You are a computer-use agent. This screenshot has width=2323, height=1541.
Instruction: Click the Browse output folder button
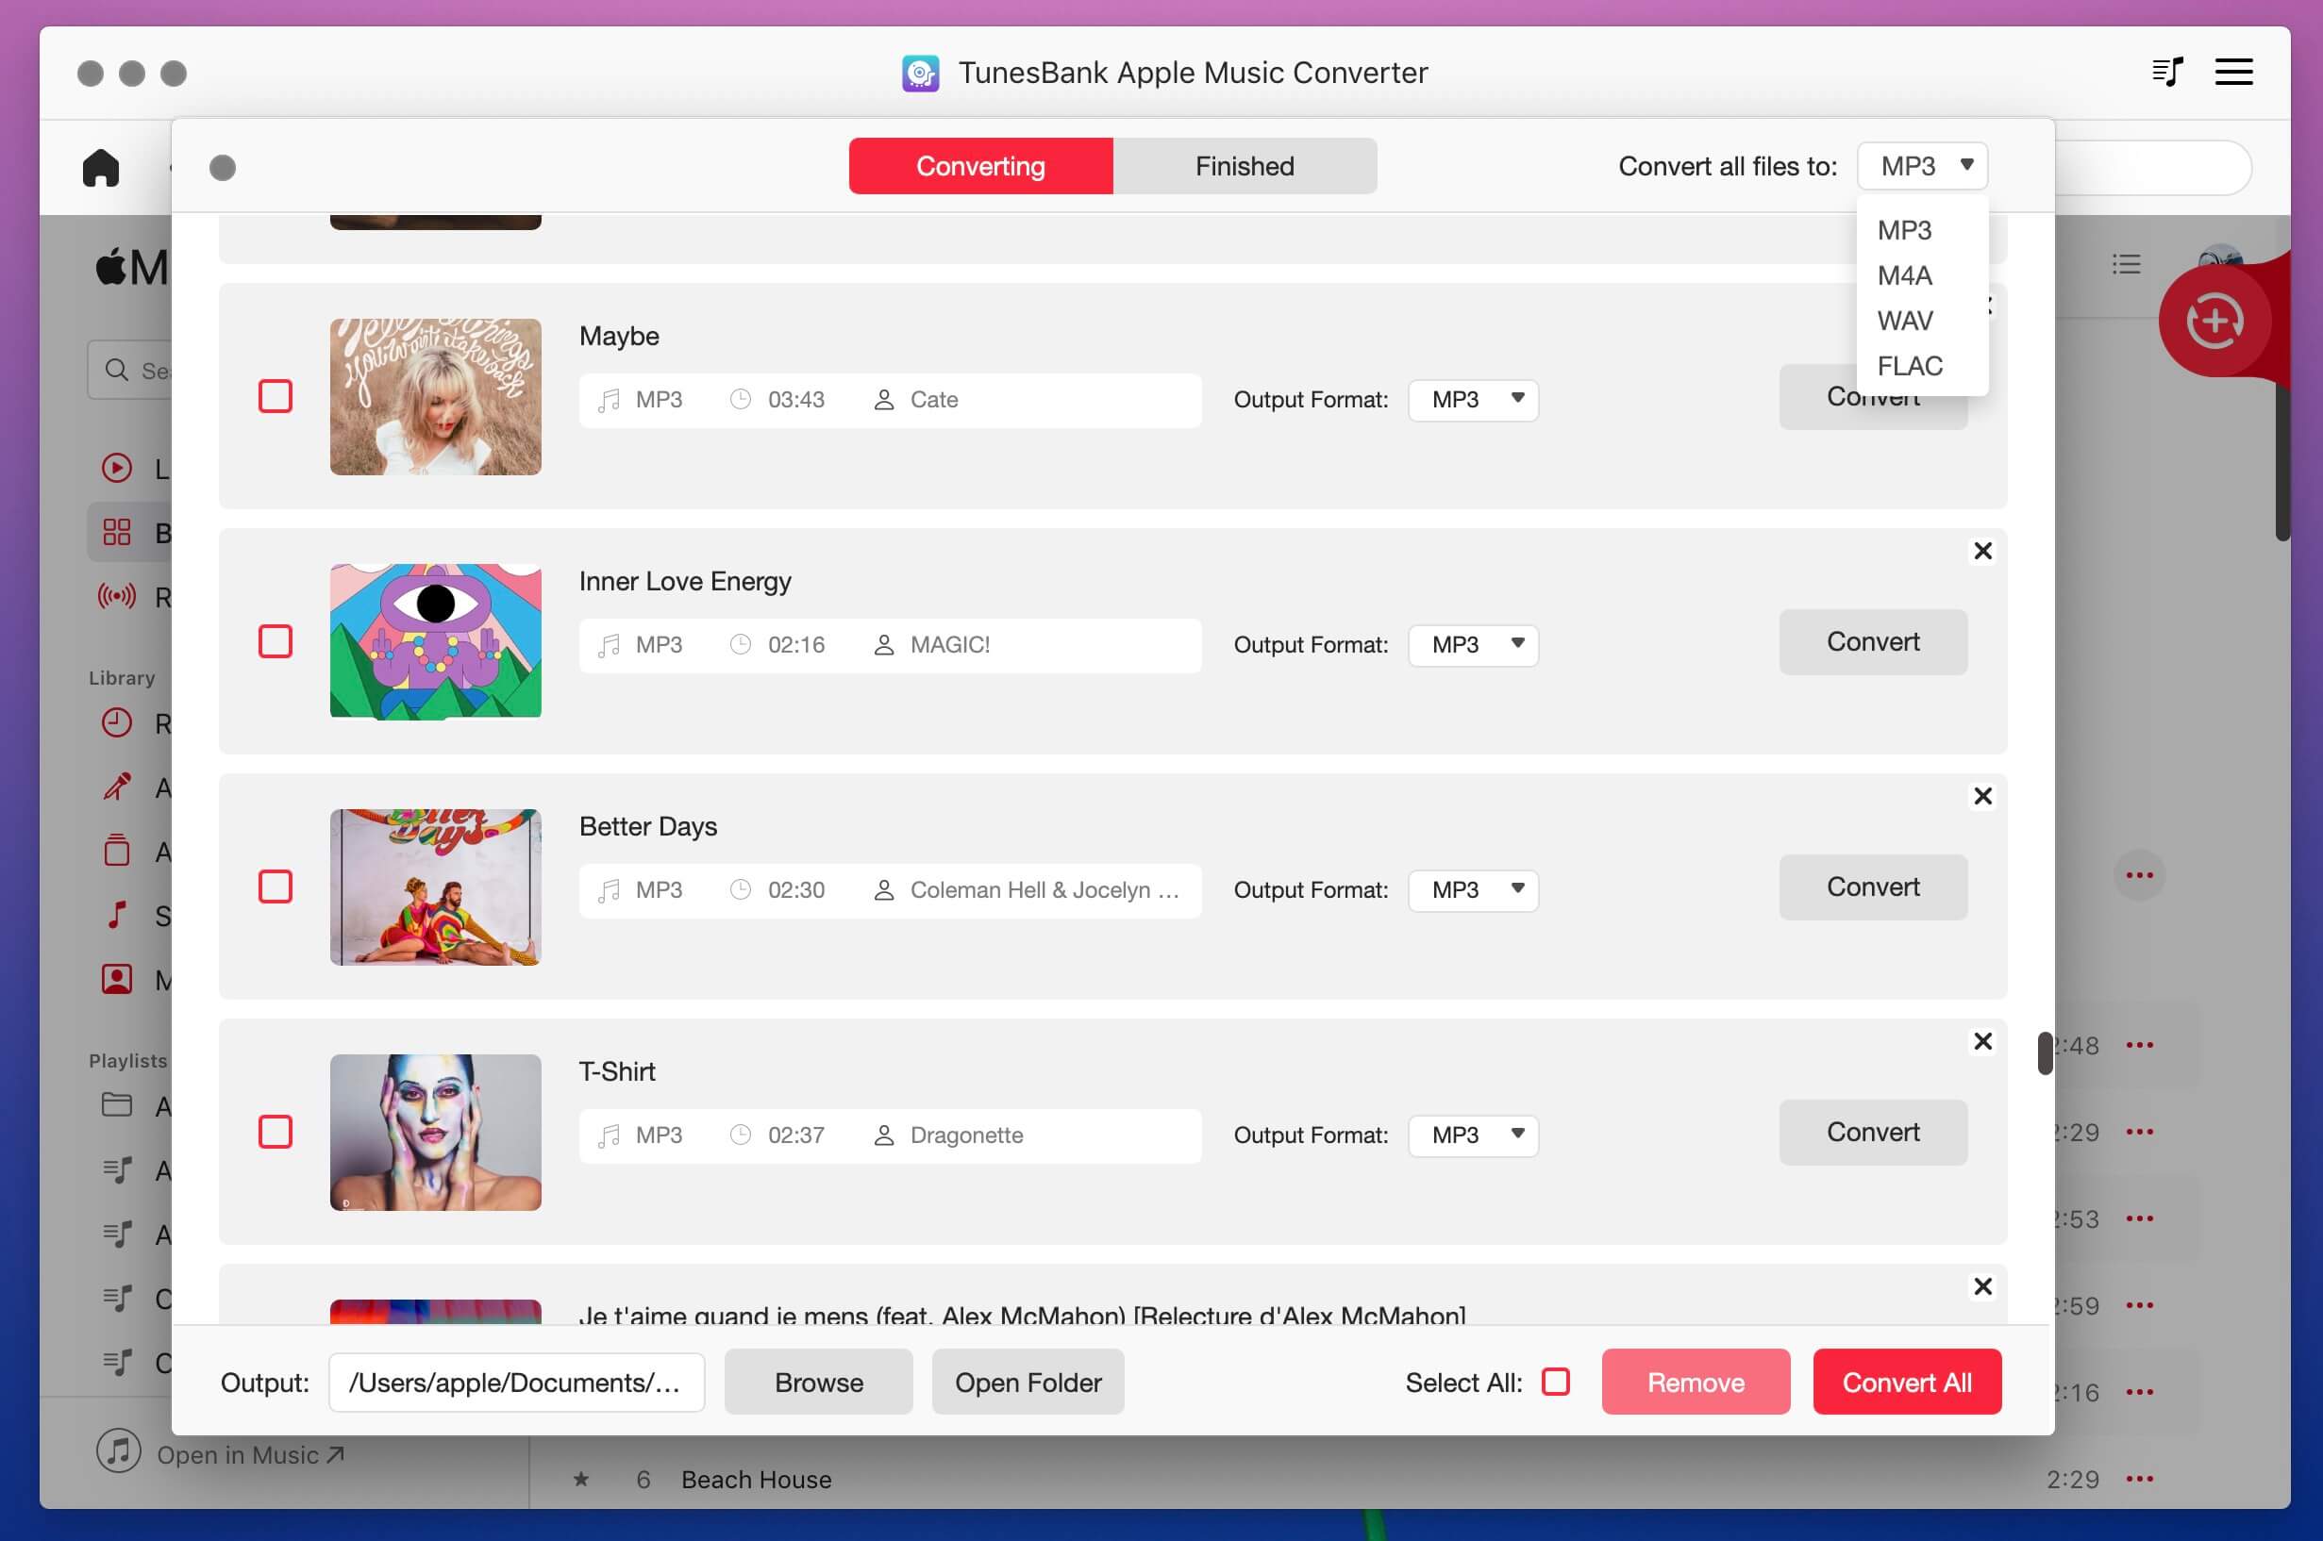(x=817, y=1381)
